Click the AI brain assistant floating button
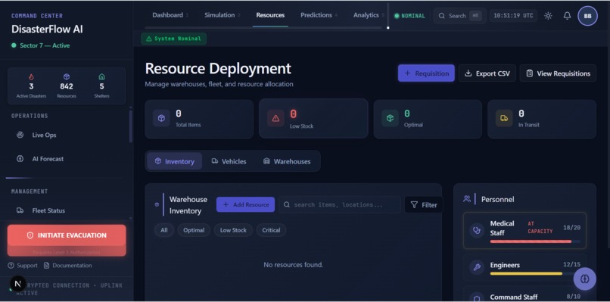 pyautogui.click(x=585, y=279)
